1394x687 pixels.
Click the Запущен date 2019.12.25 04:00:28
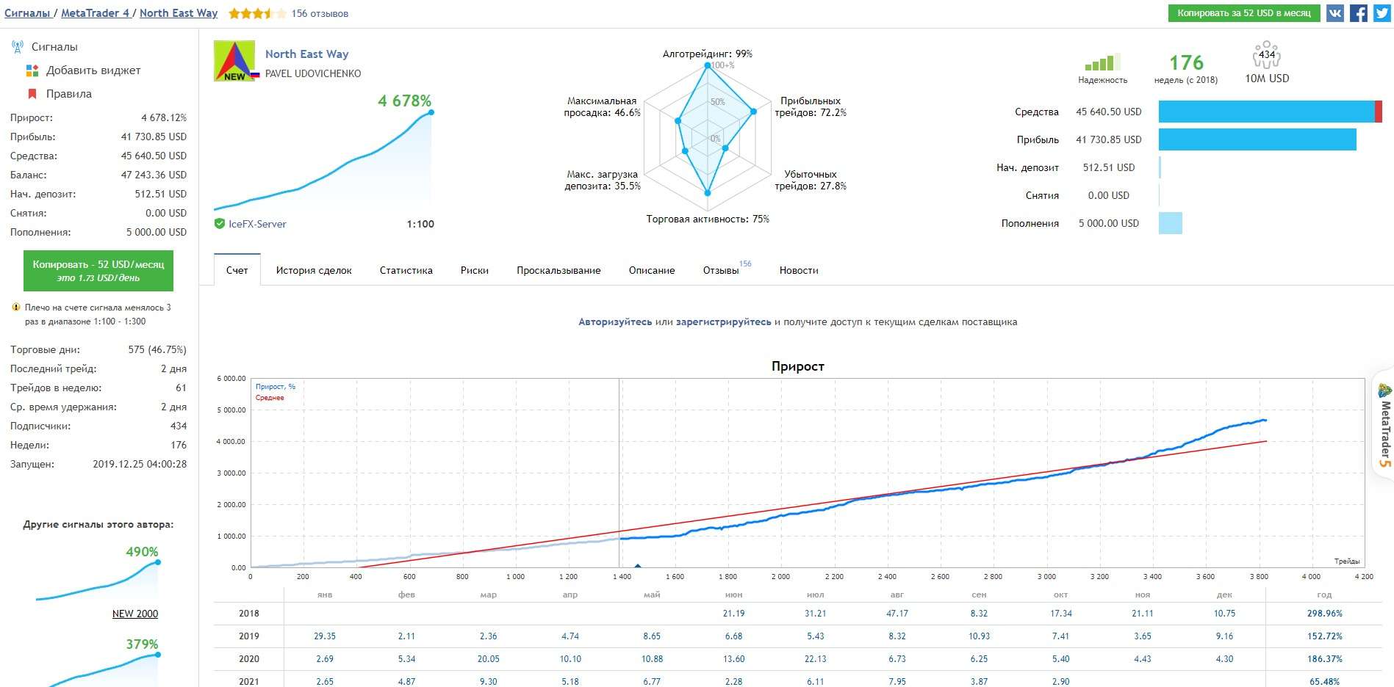tap(140, 464)
